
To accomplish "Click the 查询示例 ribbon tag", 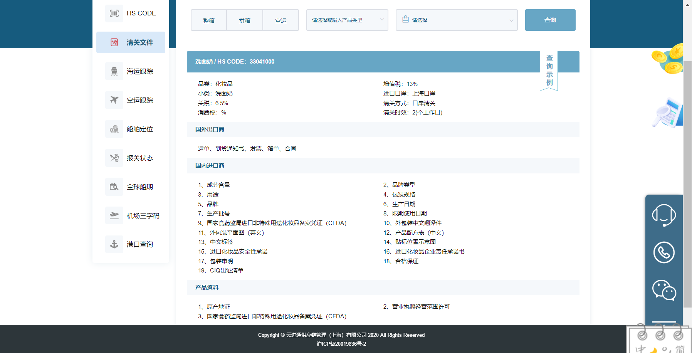I will [549, 71].
